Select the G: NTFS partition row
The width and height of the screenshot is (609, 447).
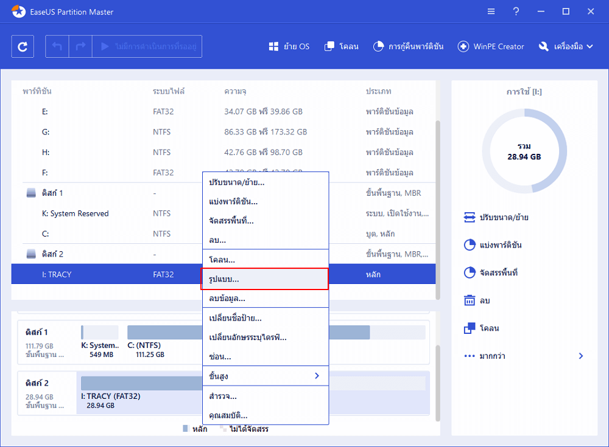(x=224, y=132)
